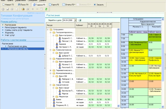Open the Перейти к дате dropdown arrow
Viewport: 166px width, 109px height.
[x=75, y=20]
